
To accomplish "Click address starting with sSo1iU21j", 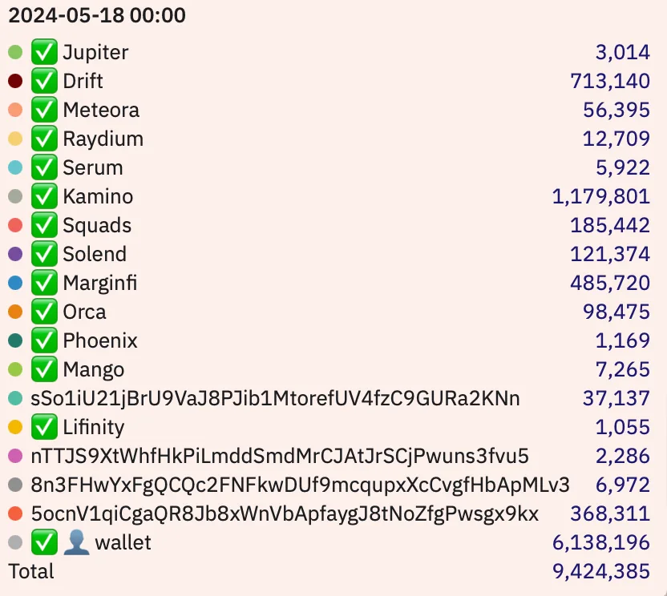I will point(275,398).
